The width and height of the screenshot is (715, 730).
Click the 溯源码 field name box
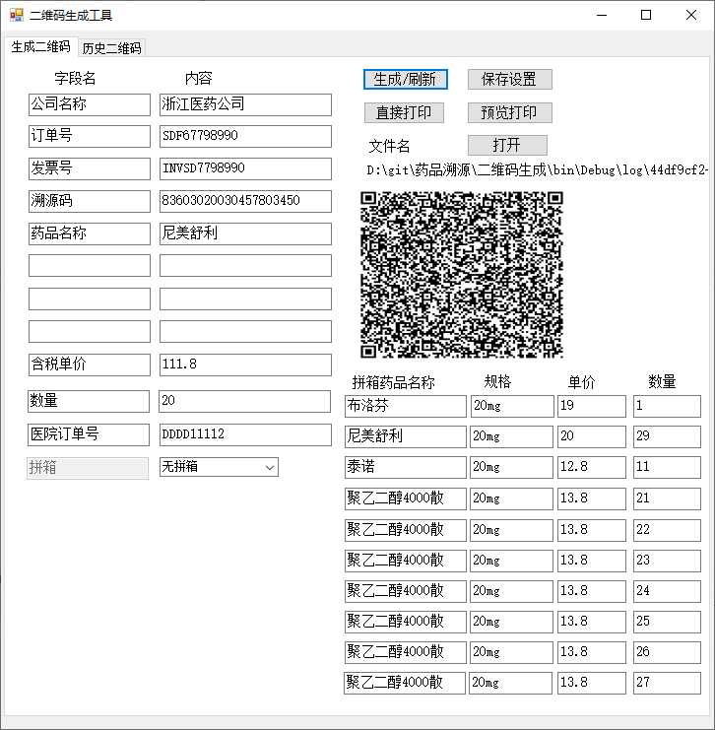(x=90, y=201)
